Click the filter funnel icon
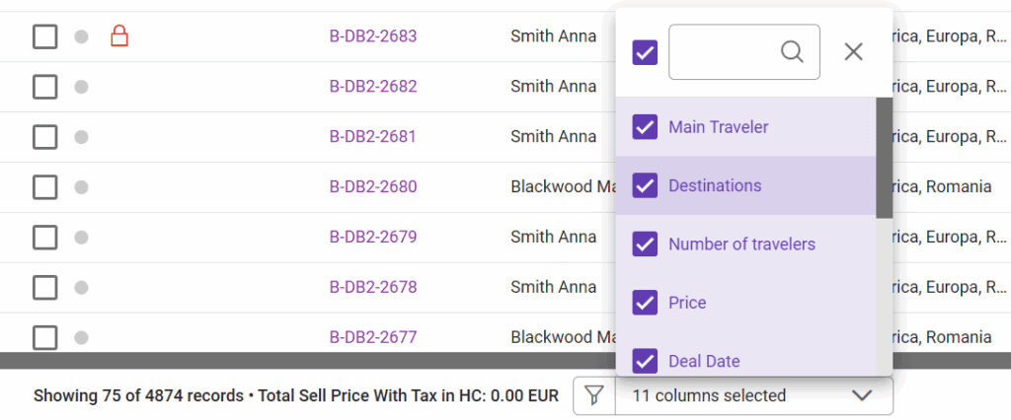 (593, 395)
